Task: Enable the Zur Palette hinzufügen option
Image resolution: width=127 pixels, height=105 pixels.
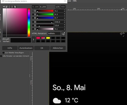Action: coord(3,53)
